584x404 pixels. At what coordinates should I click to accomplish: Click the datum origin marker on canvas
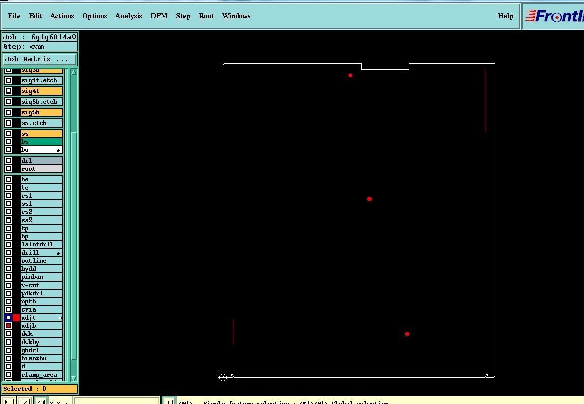click(x=222, y=378)
